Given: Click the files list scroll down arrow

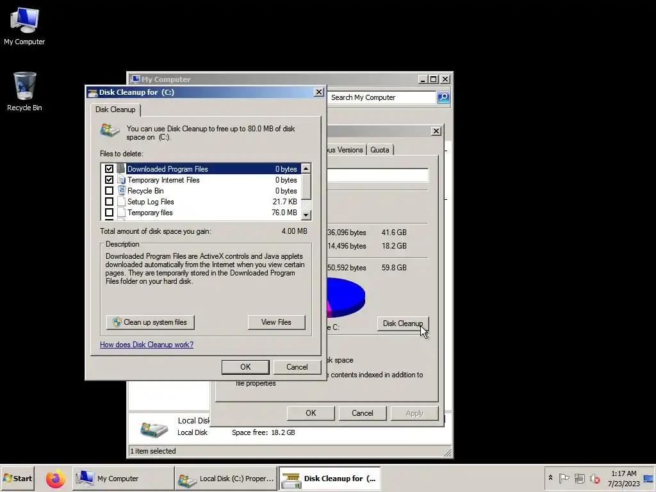Looking at the screenshot, I should [x=306, y=215].
